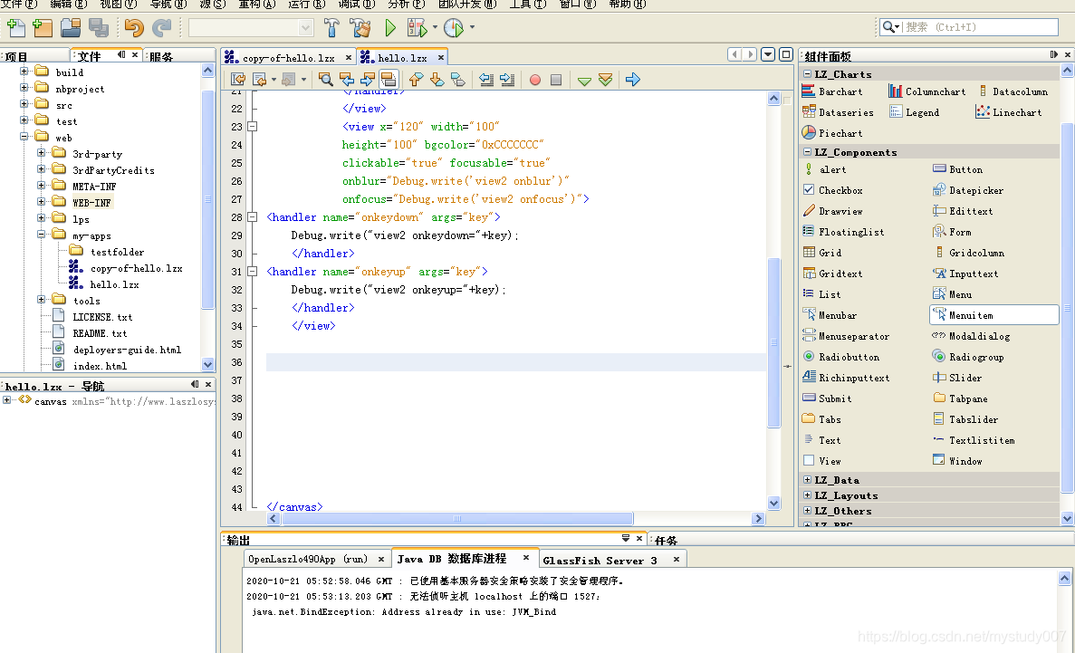The width and height of the screenshot is (1075, 653).
Task: Expand the LZ_Data palette section
Action: click(x=808, y=479)
